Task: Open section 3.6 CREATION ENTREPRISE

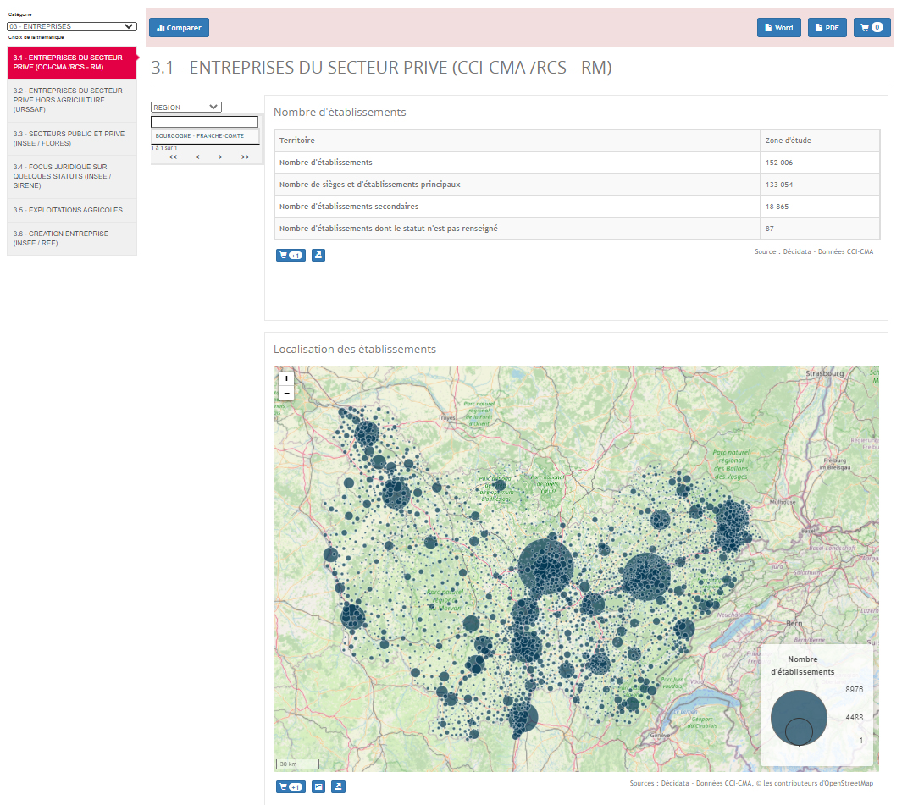Action: tap(71, 238)
